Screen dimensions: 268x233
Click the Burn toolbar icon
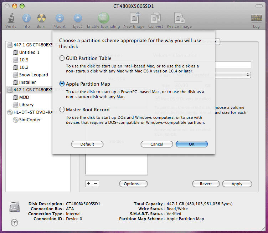tap(41, 18)
